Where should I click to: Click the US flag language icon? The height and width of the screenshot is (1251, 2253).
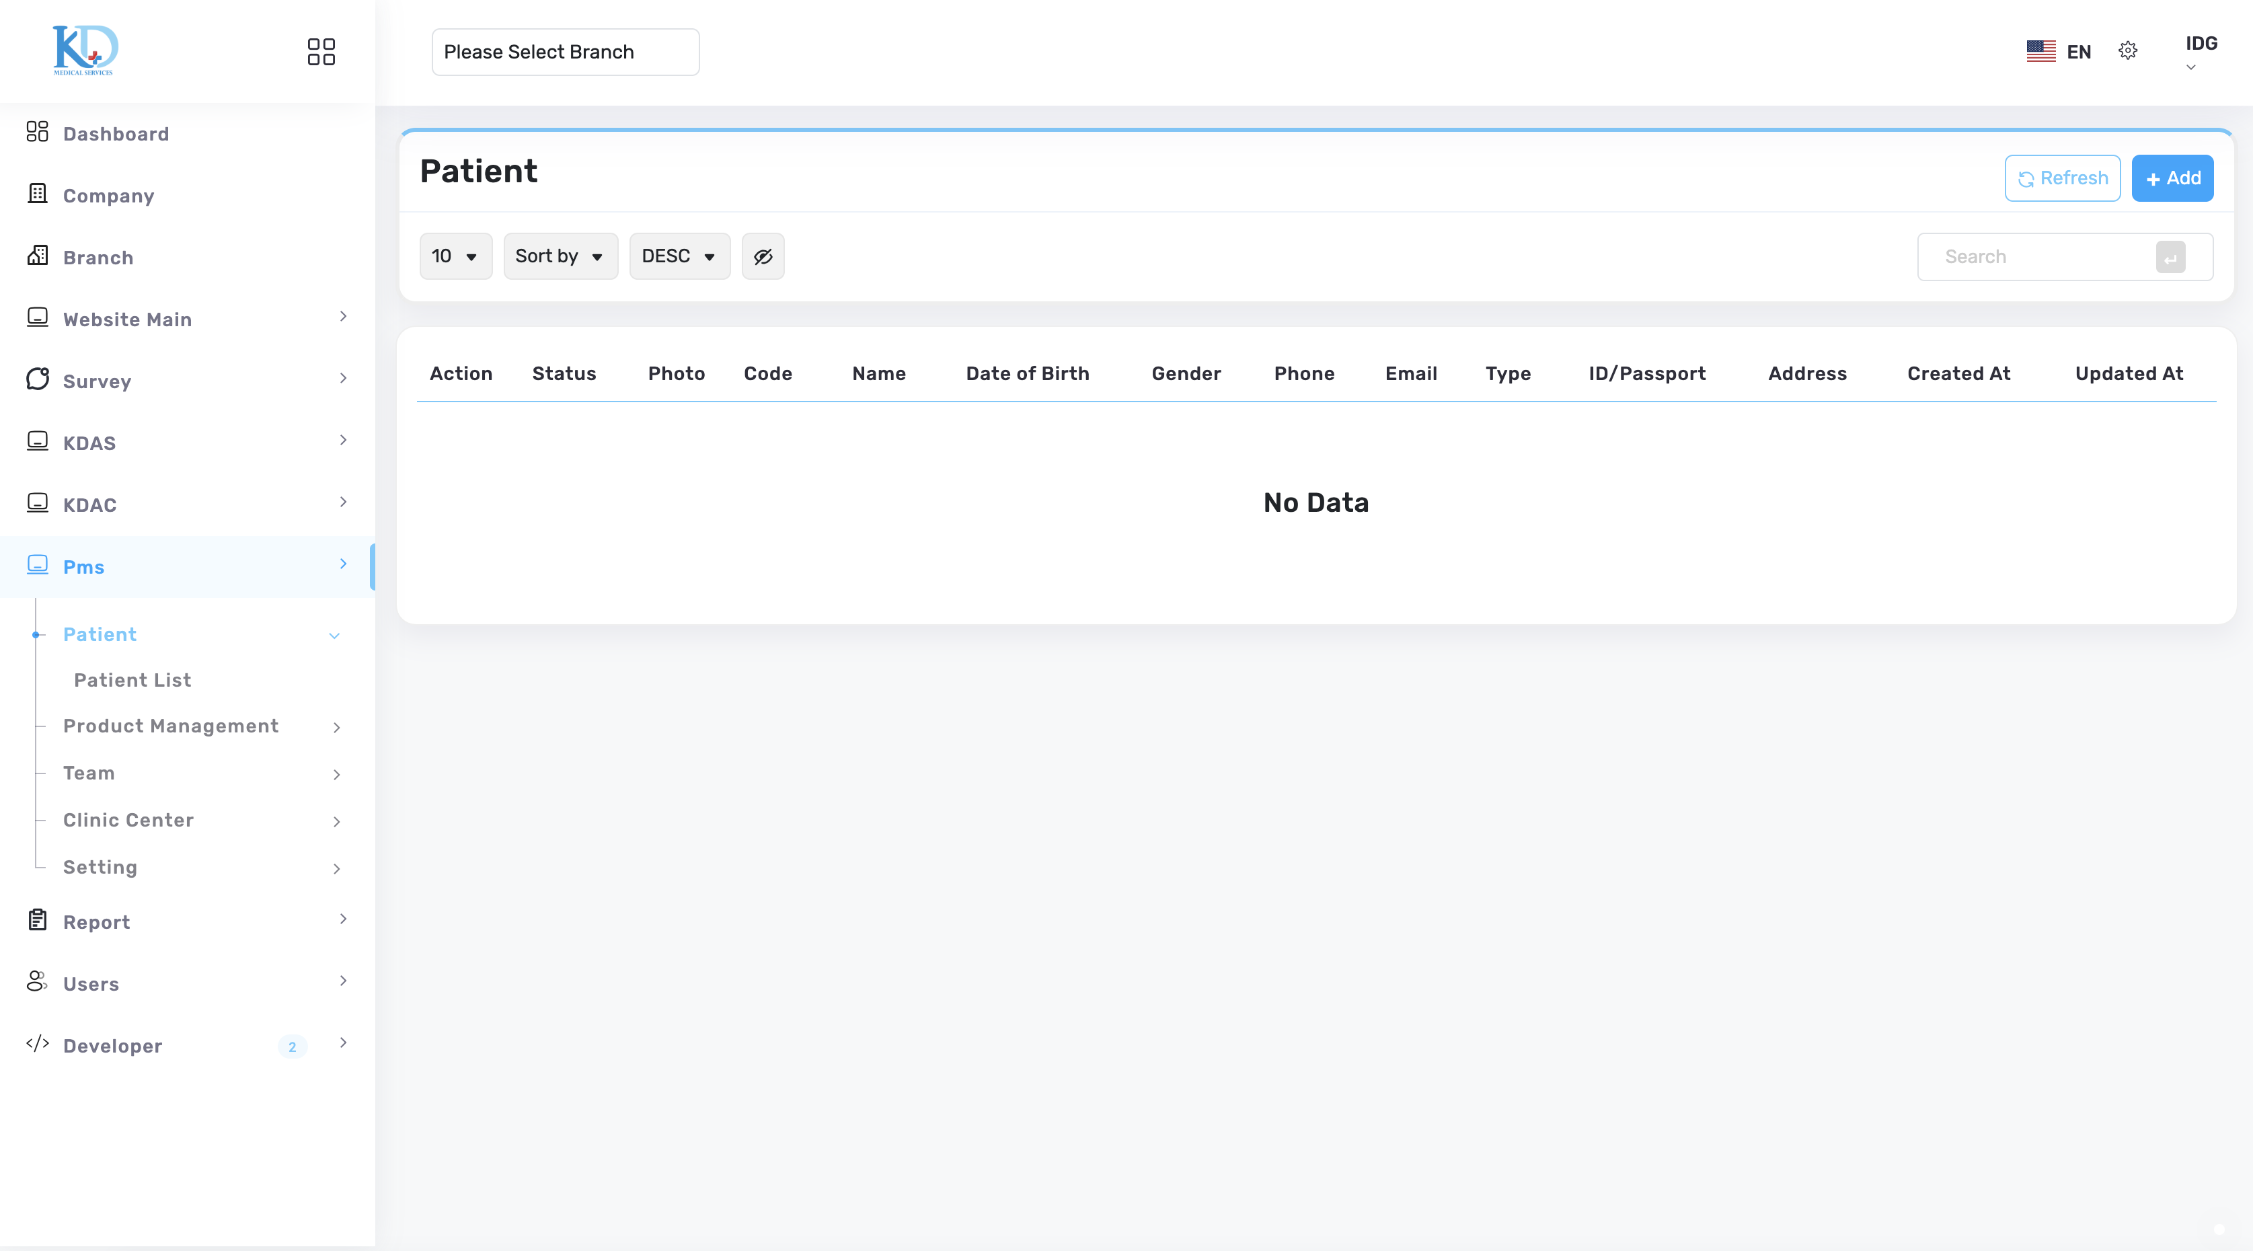click(2041, 50)
